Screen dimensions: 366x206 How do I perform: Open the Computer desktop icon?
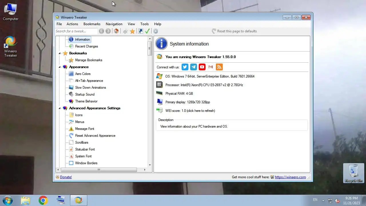coord(11,12)
